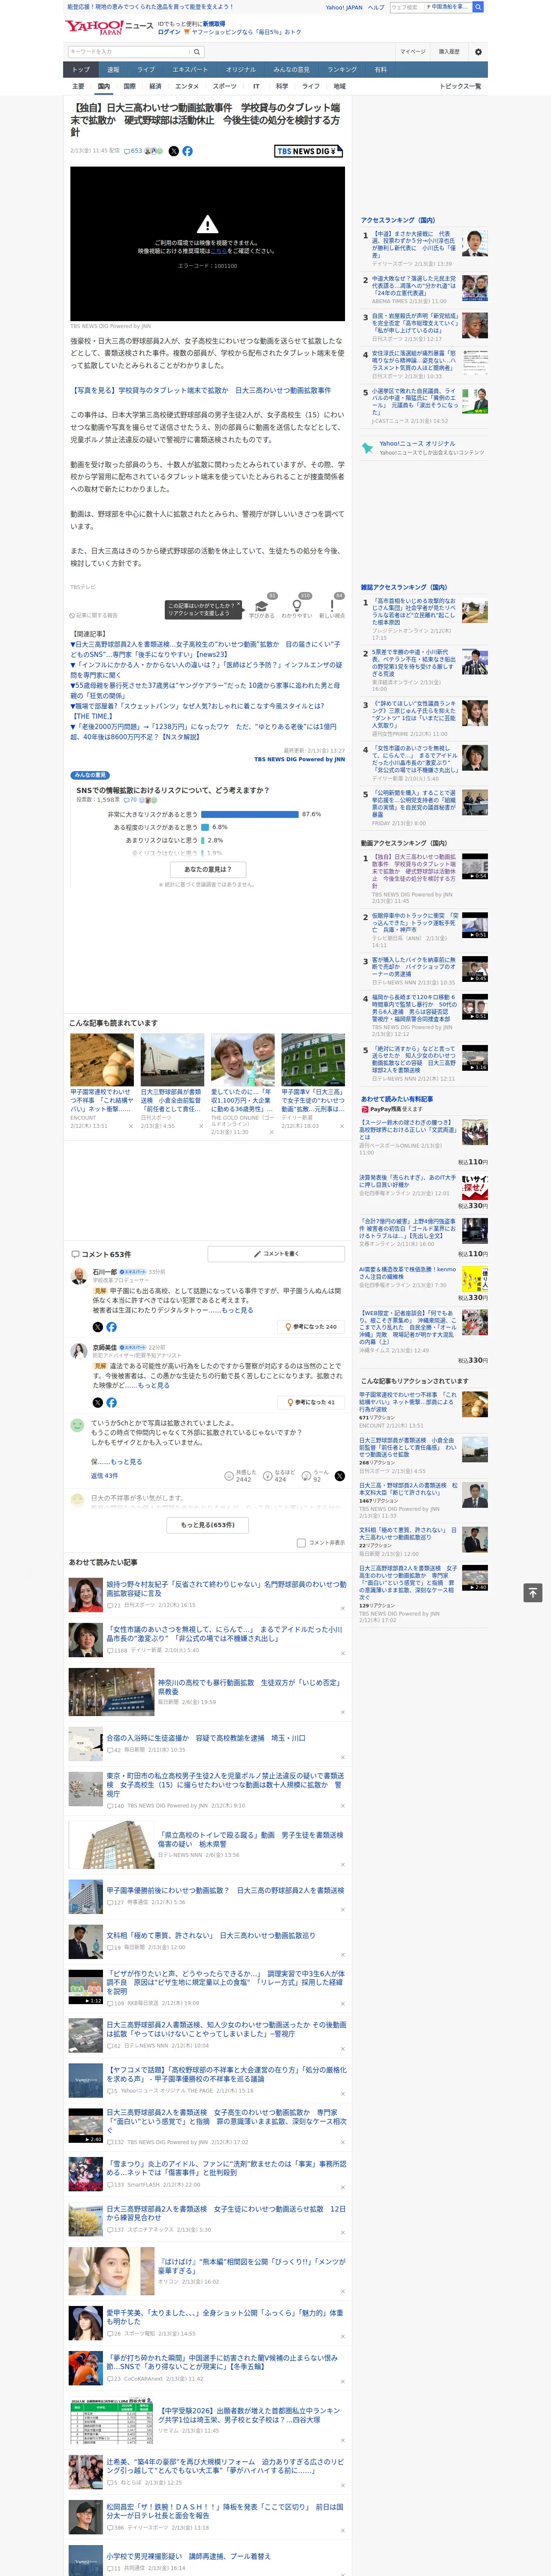Expand 石川一郎's comment with もっと見る
The width and height of the screenshot is (551, 2576).
coord(237,1310)
